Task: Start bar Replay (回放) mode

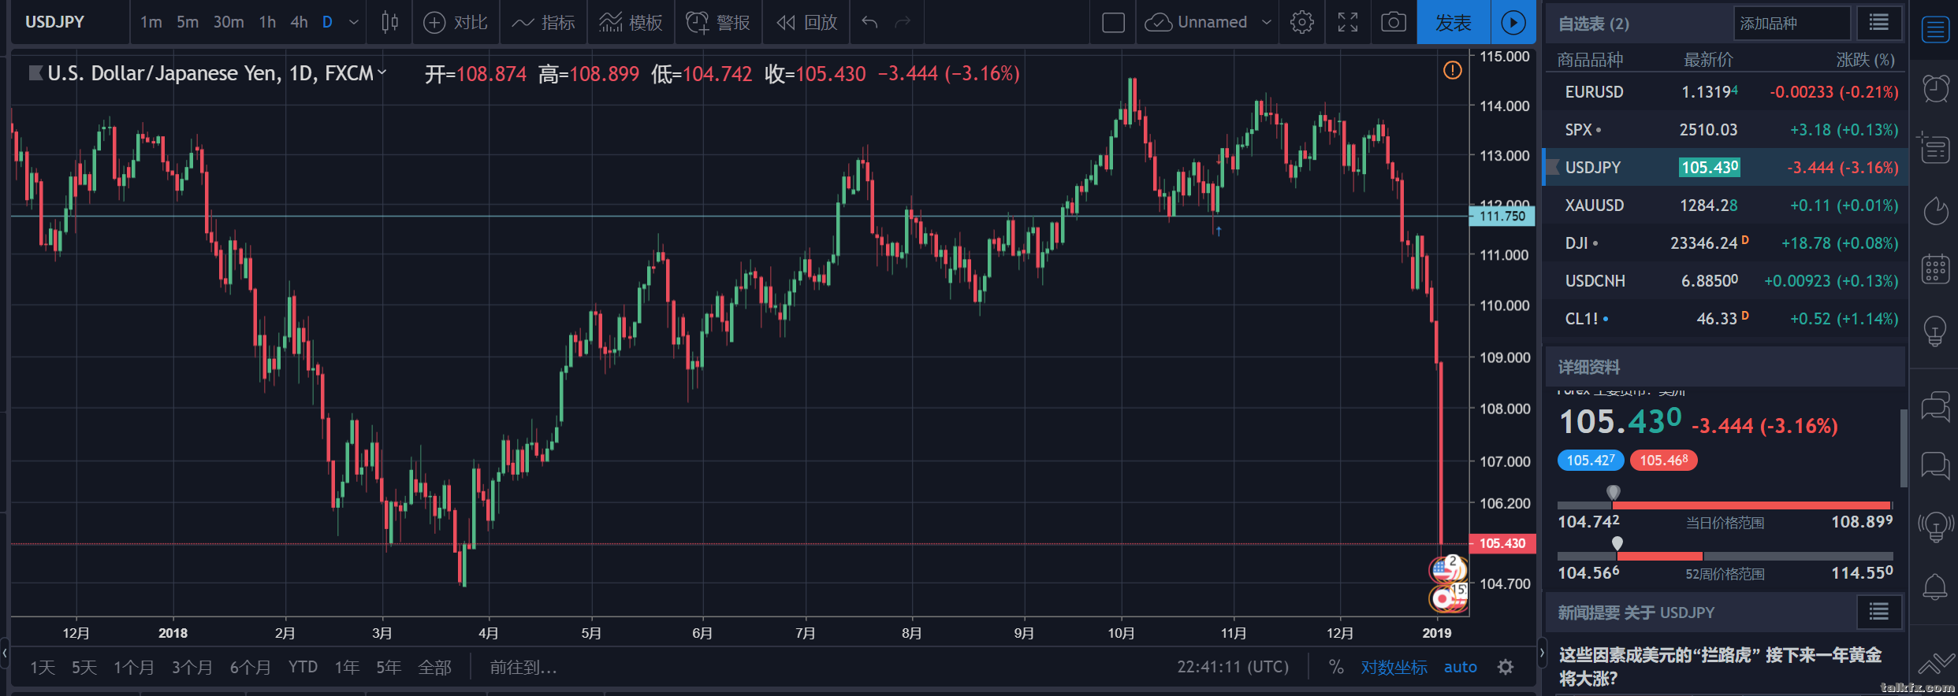Action: [x=806, y=23]
